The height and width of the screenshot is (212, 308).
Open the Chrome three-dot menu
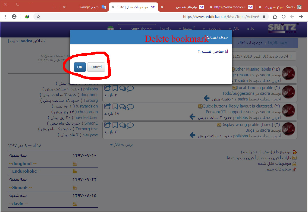pos(5,17)
